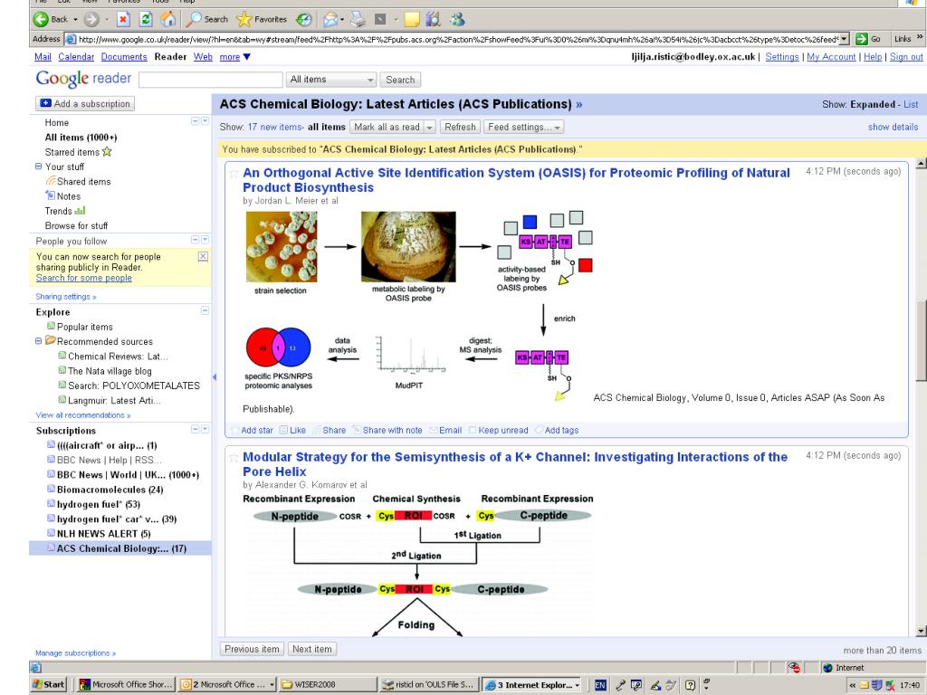
Task: Open the browser Search pane
Action: click(x=207, y=20)
